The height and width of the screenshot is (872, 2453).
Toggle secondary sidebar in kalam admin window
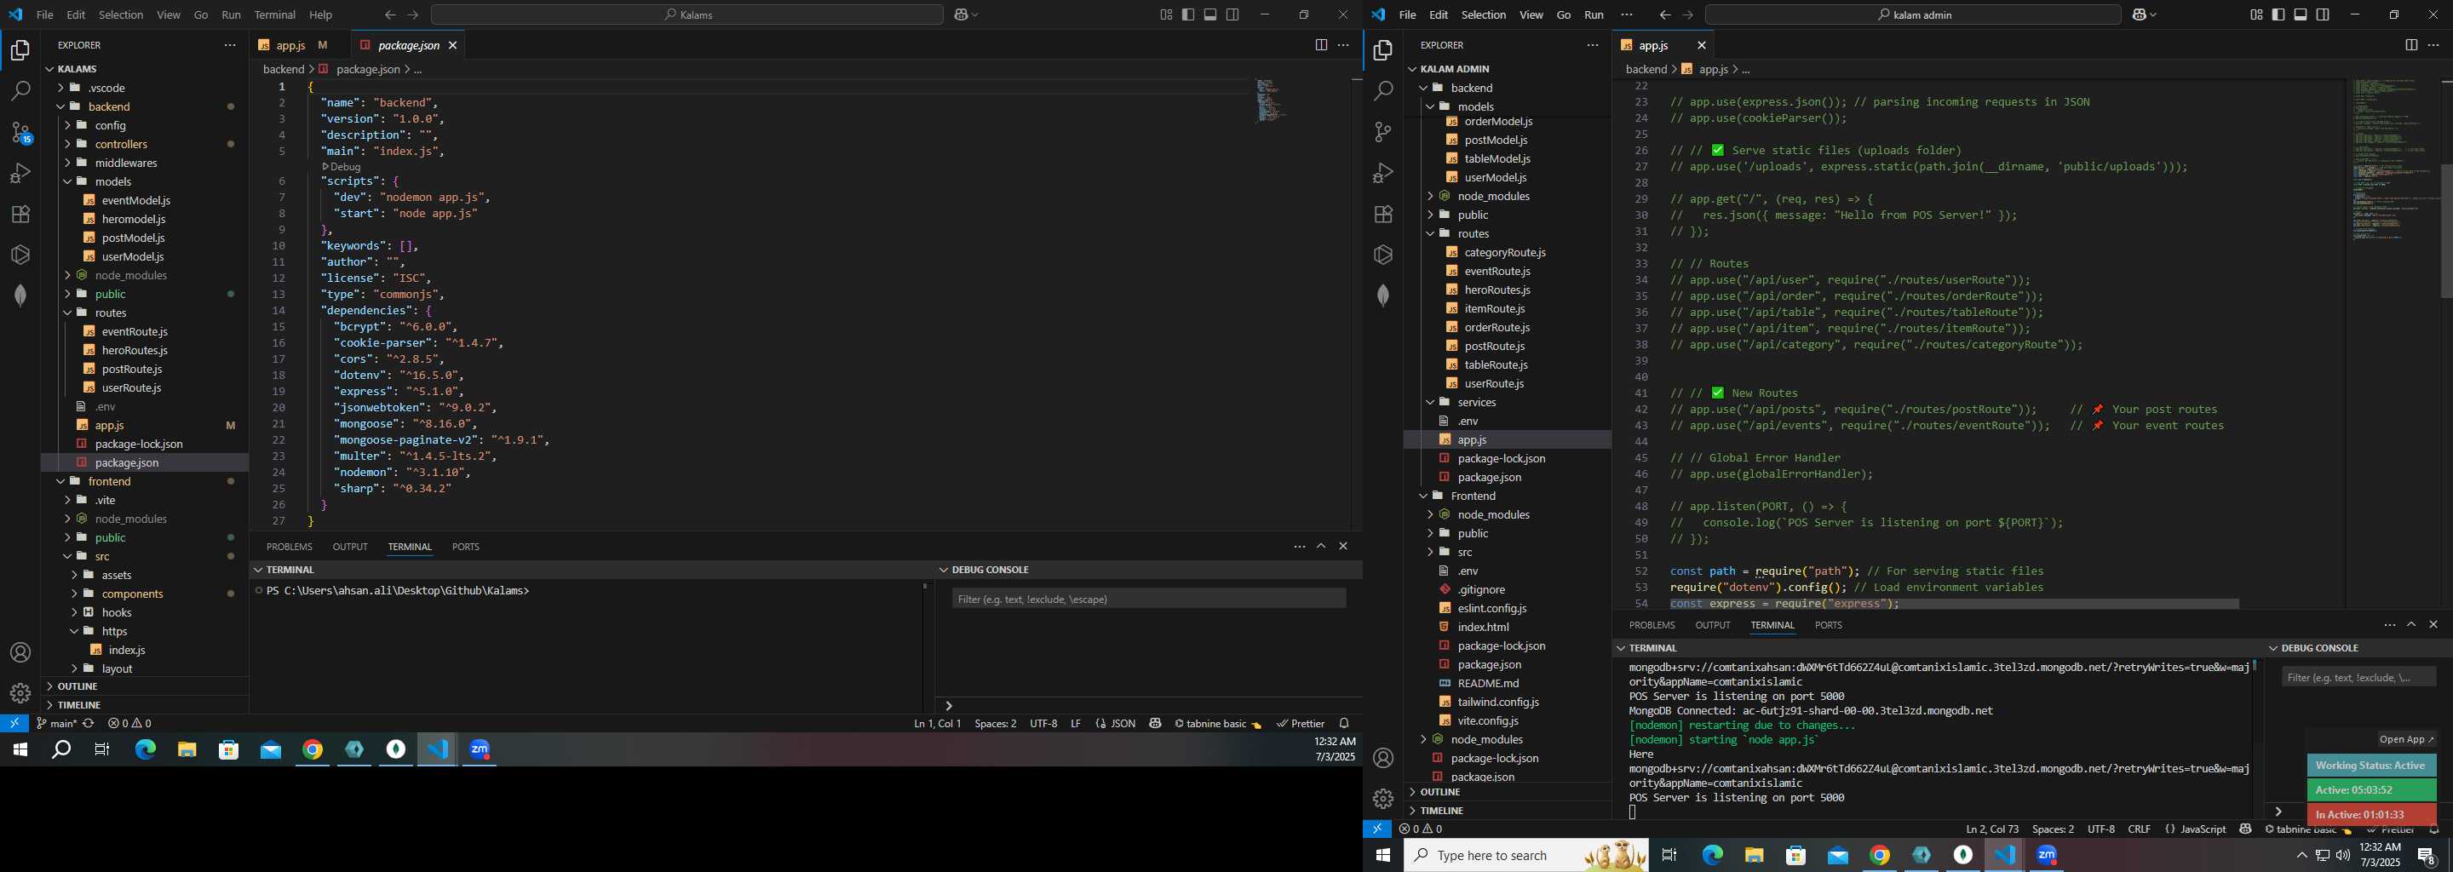[2324, 14]
